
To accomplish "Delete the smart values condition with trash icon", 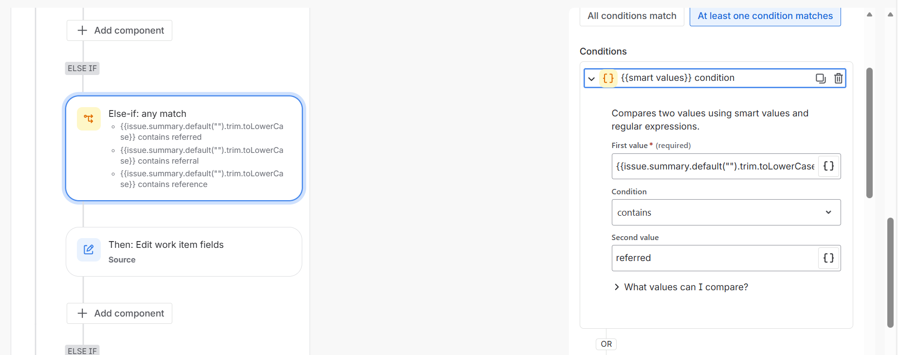I will (x=838, y=78).
